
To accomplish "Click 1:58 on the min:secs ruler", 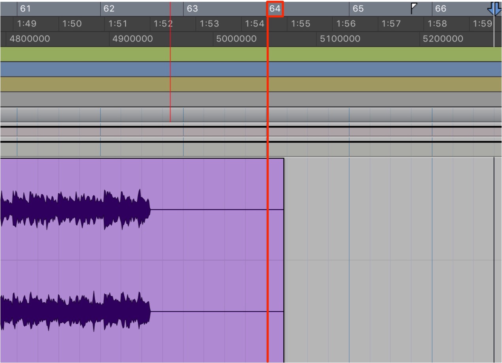I will coord(437,24).
